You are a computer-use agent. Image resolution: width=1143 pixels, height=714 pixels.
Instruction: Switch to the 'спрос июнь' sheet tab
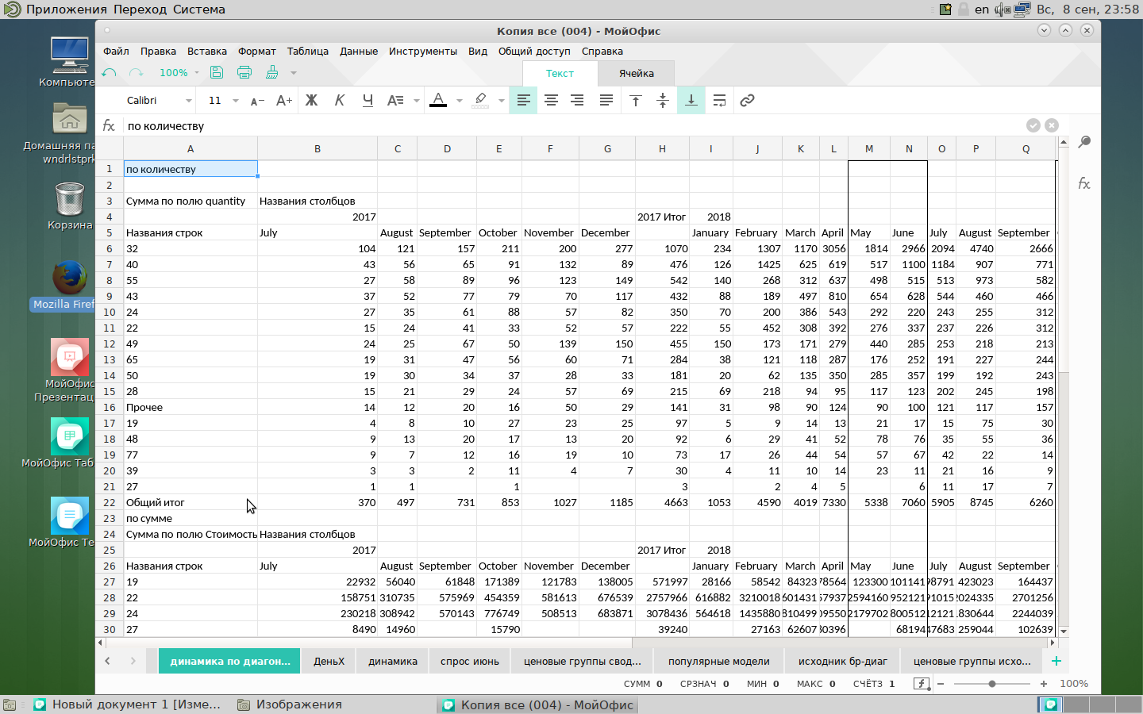(x=470, y=662)
